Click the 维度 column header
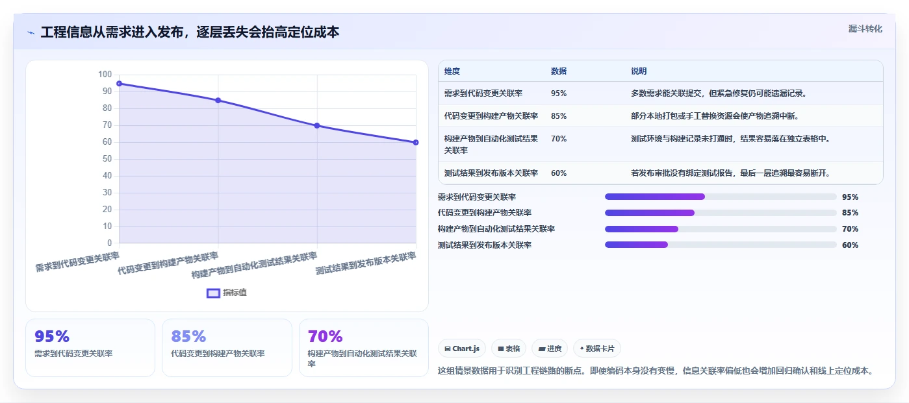Image resolution: width=909 pixels, height=403 pixels. (452, 71)
